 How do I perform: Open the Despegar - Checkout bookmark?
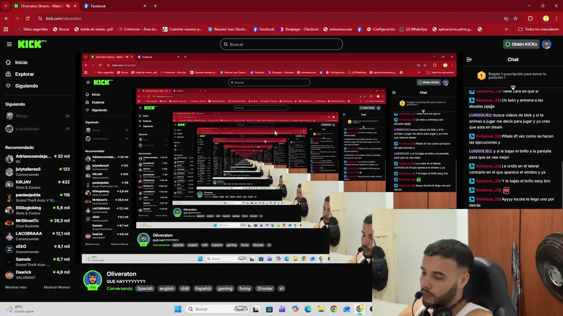click(x=299, y=29)
